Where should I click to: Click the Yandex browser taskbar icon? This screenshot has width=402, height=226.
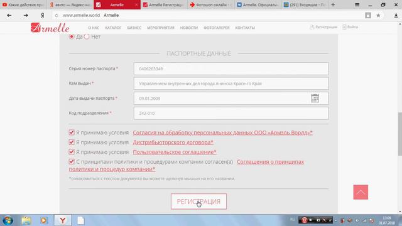63,220
